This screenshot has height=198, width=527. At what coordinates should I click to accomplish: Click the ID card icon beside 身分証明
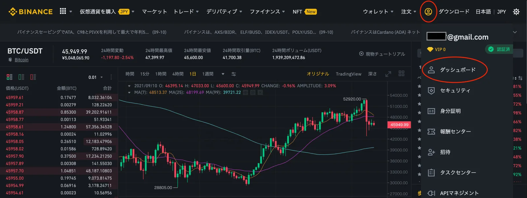click(x=431, y=111)
